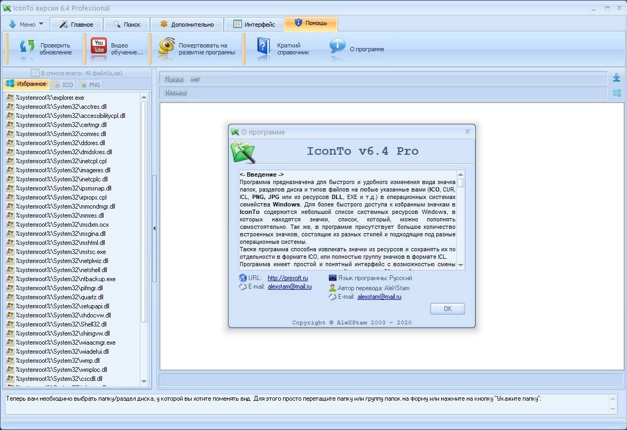This screenshot has width=627, height=430.
Task: Open the YouTube Видео обучение icon
Action: pos(98,46)
